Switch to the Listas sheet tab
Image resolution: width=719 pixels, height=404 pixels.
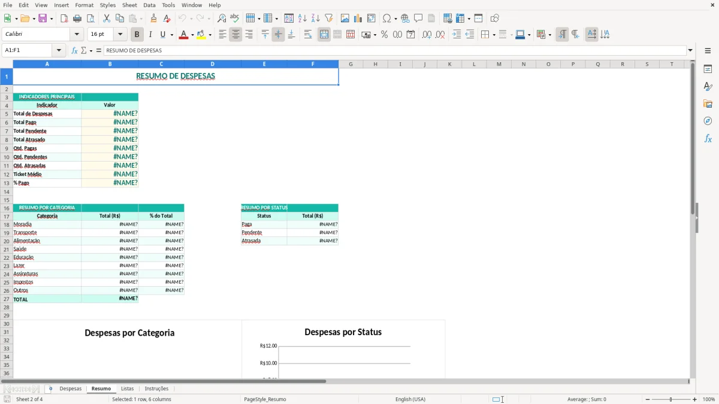[127, 388]
